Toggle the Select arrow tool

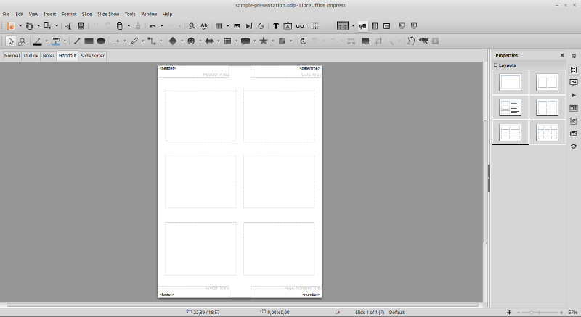[x=11, y=41]
